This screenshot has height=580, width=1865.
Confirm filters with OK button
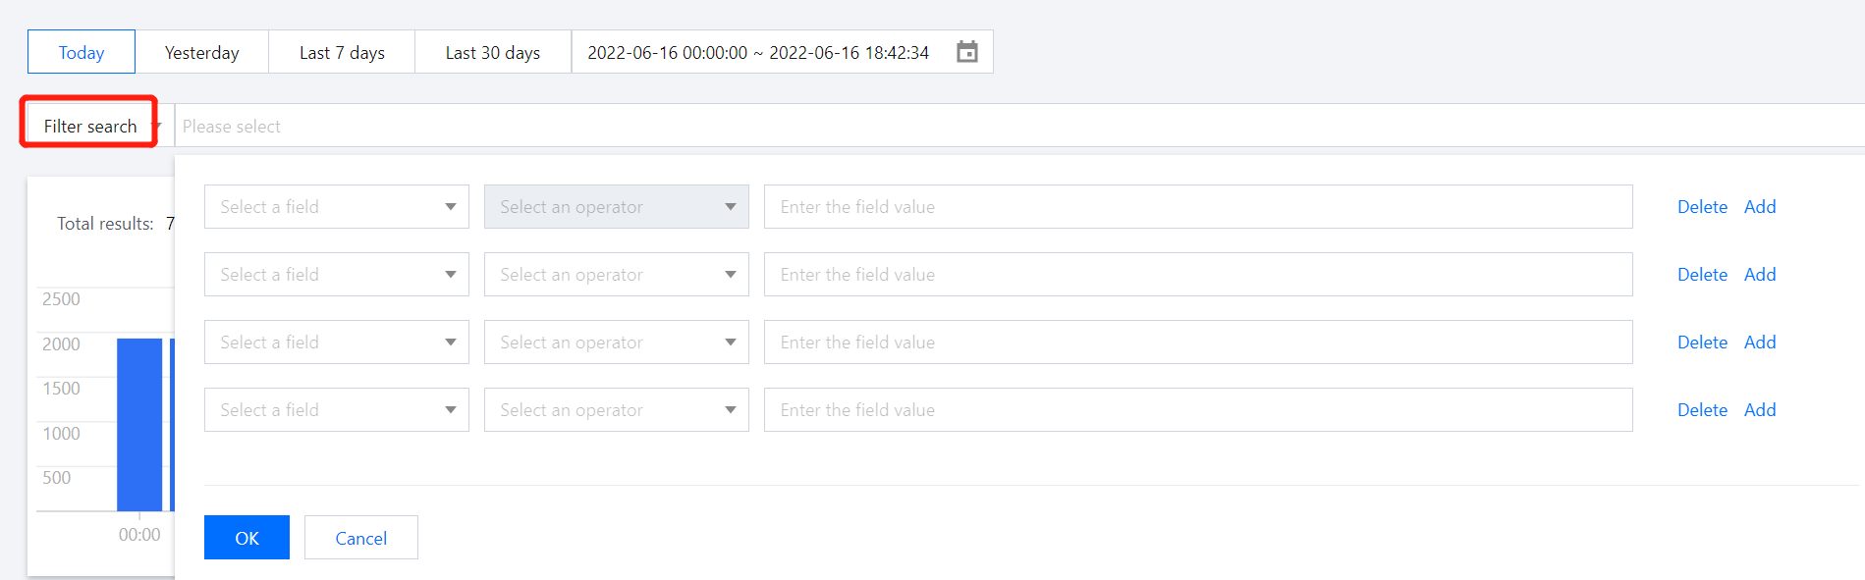[247, 538]
